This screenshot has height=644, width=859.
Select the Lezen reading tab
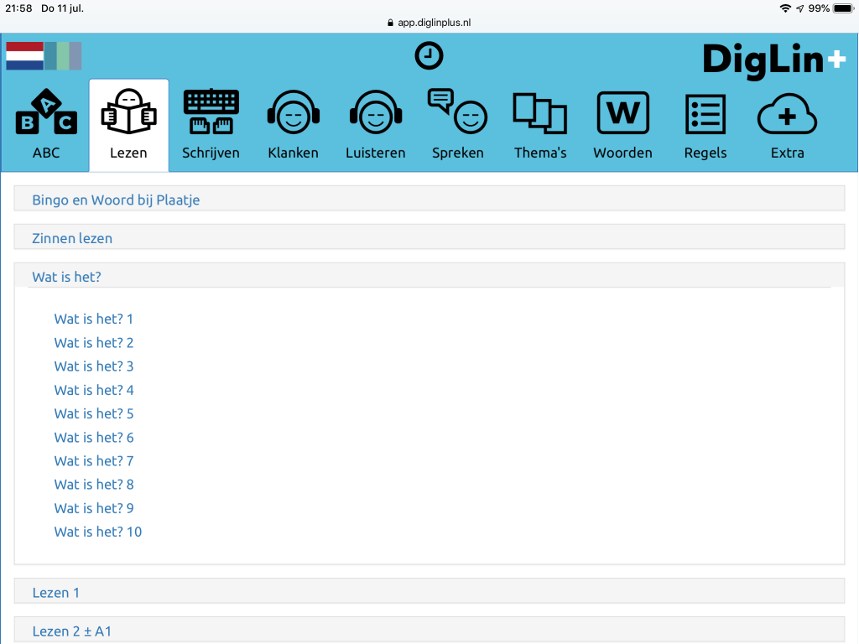(x=128, y=124)
